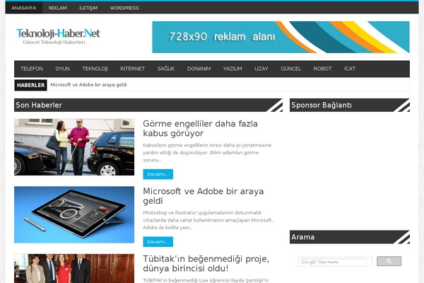Browse the SAĞLIK category
424x283 pixels.
tap(166, 69)
